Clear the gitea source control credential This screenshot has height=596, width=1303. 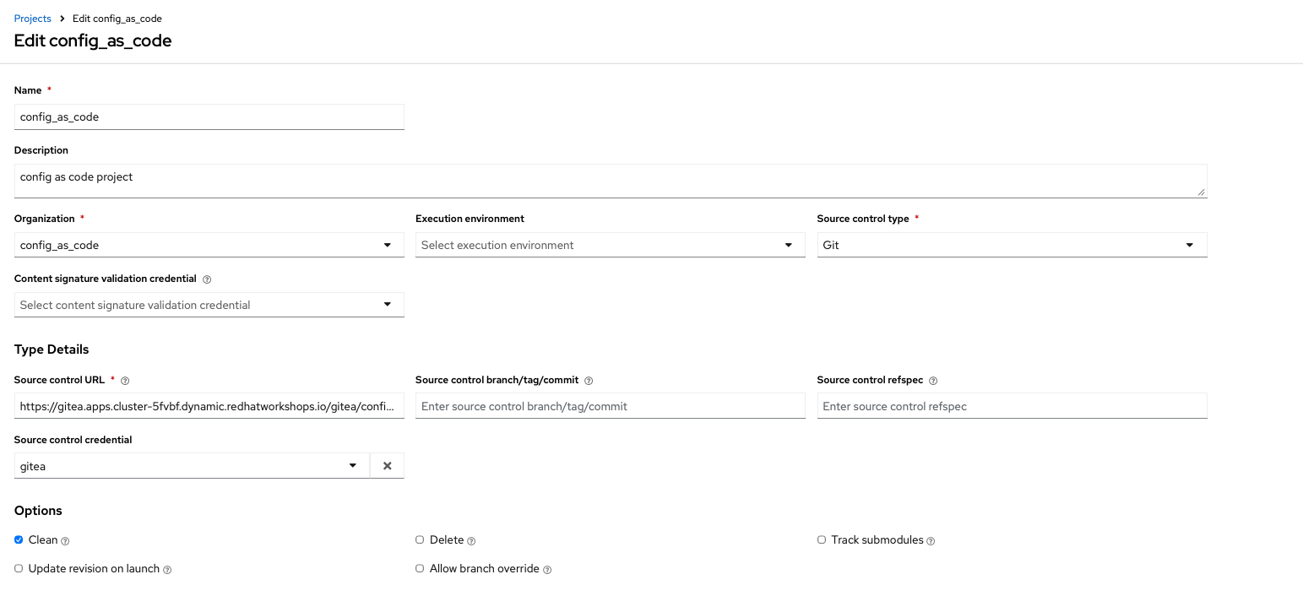click(387, 466)
